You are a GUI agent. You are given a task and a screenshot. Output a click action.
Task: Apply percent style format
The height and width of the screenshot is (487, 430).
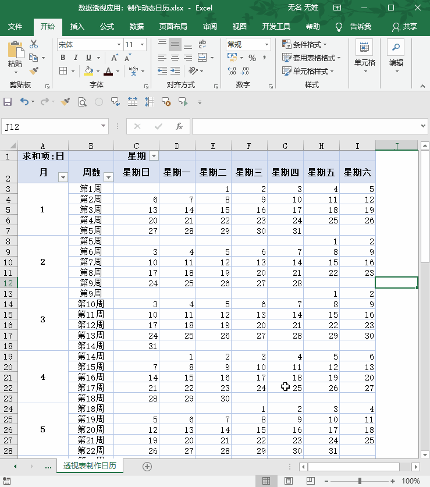pyautogui.click(x=252, y=58)
